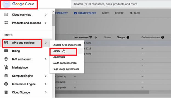The width and height of the screenshot is (171, 99).
Task: Click the project ID ending in wrkp
Action: 60,82
